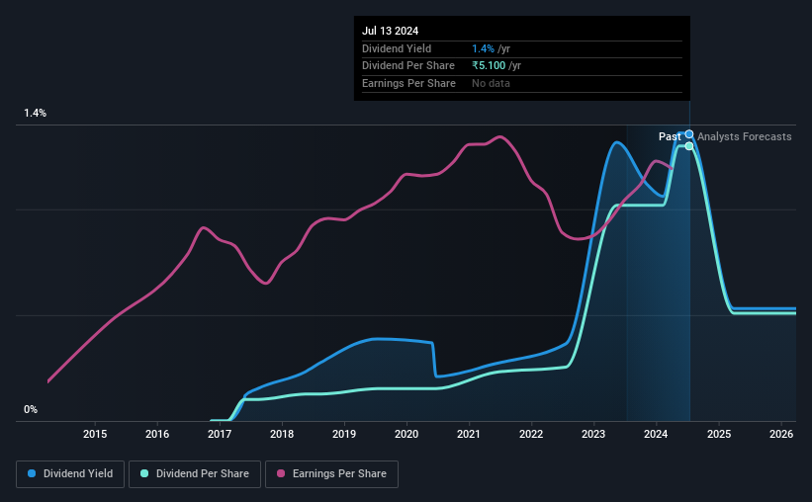812x502 pixels.
Task: Click the 2026 x-axis label
Action: click(x=781, y=434)
